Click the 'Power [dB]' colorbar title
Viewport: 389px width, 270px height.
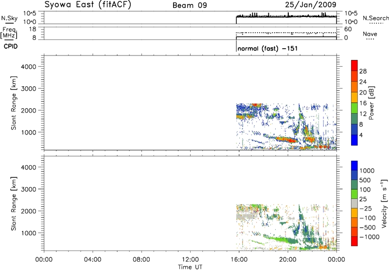tap(371, 103)
